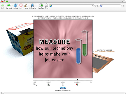This screenshot has height=94, width=126.
Task: Go to Home page icon
Action: point(26,5)
